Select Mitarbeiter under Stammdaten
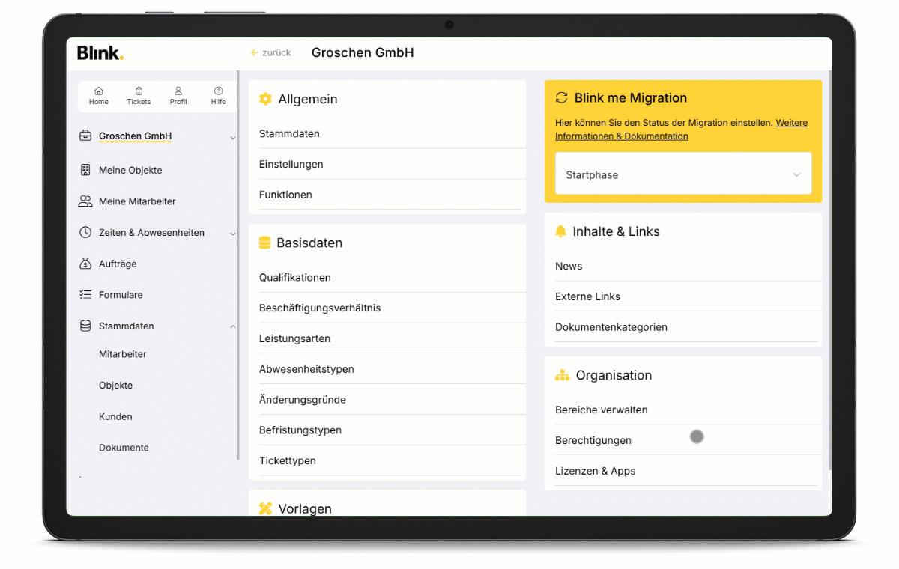 [123, 354]
